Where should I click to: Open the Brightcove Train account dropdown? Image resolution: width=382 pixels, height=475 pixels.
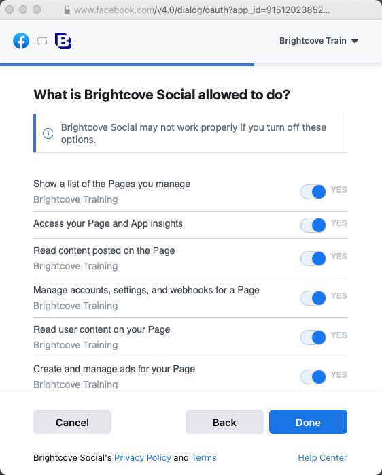point(319,41)
